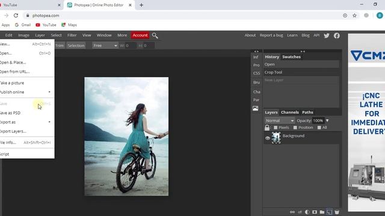Open the Free crop ratio dropdown
385x216 pixels.
pos(105,46)
